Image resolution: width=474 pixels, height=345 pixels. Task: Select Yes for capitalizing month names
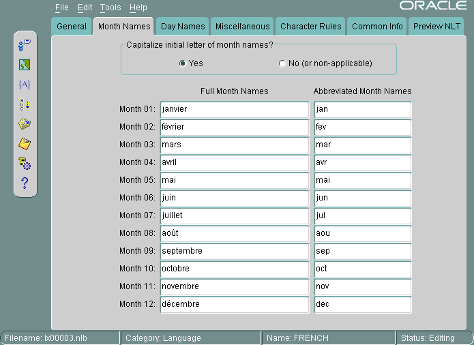click(183, 63)
